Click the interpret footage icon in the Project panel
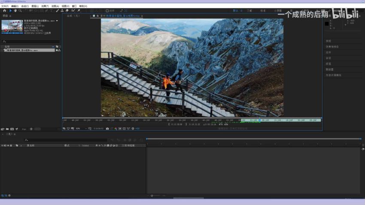 [3, 129]
